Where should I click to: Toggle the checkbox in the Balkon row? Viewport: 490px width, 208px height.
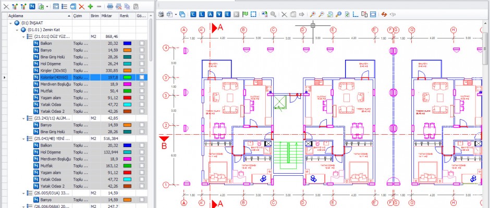pyautogui.click(x=141, y=44)
